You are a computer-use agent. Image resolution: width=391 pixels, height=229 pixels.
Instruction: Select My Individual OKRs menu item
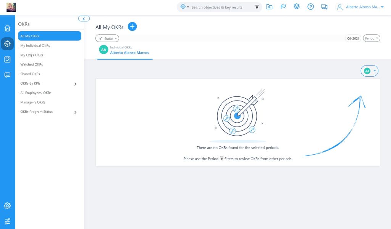(x=35, y=46)
